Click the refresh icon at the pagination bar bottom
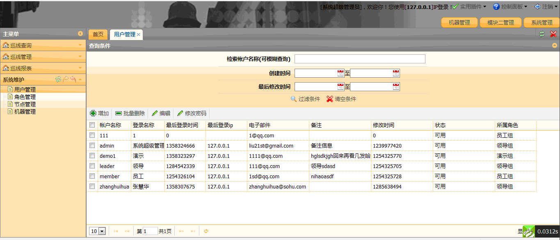Viewport: 560px width, 240px height. click(206, 231)
